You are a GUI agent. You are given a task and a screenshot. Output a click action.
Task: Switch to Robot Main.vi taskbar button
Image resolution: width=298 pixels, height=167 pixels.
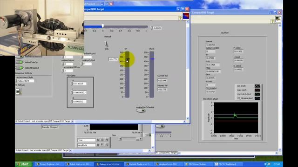coord(79,164)
